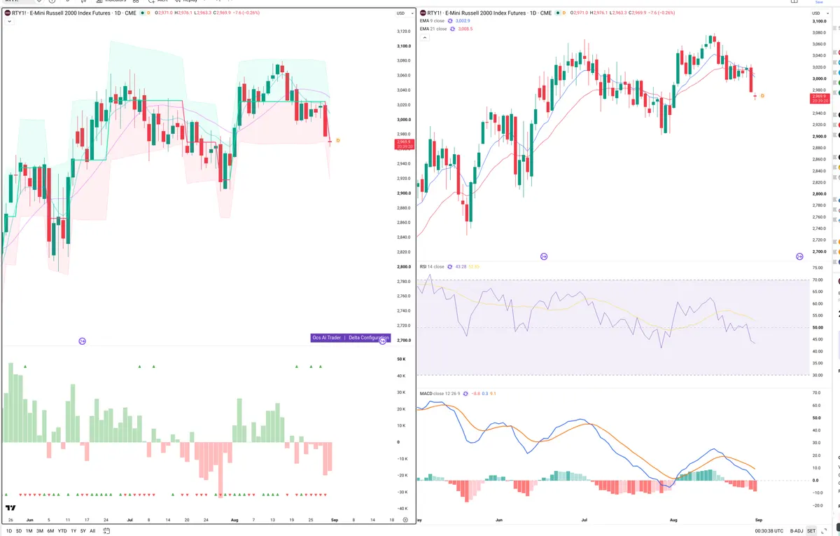Select the EMA 21 close indicator label
Image resolution: width=840 pixels, height=536 pixels.
(433, 29)
